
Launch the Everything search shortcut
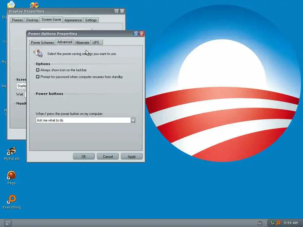coord(12,202)
